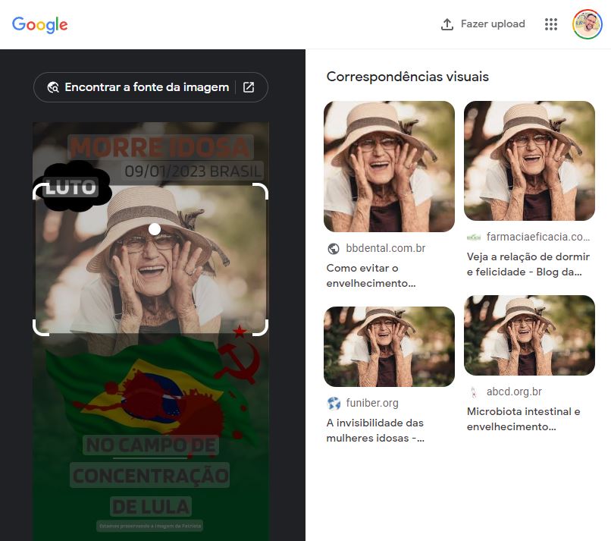Click the 'DE LULA' text in image
The image size is (611, 541).
coord(151,507)
